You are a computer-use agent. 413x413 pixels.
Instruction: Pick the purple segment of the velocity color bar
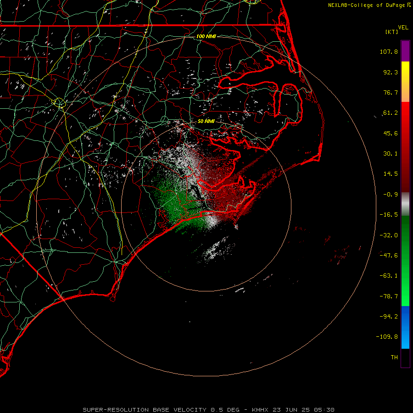[x=405, y=51]
